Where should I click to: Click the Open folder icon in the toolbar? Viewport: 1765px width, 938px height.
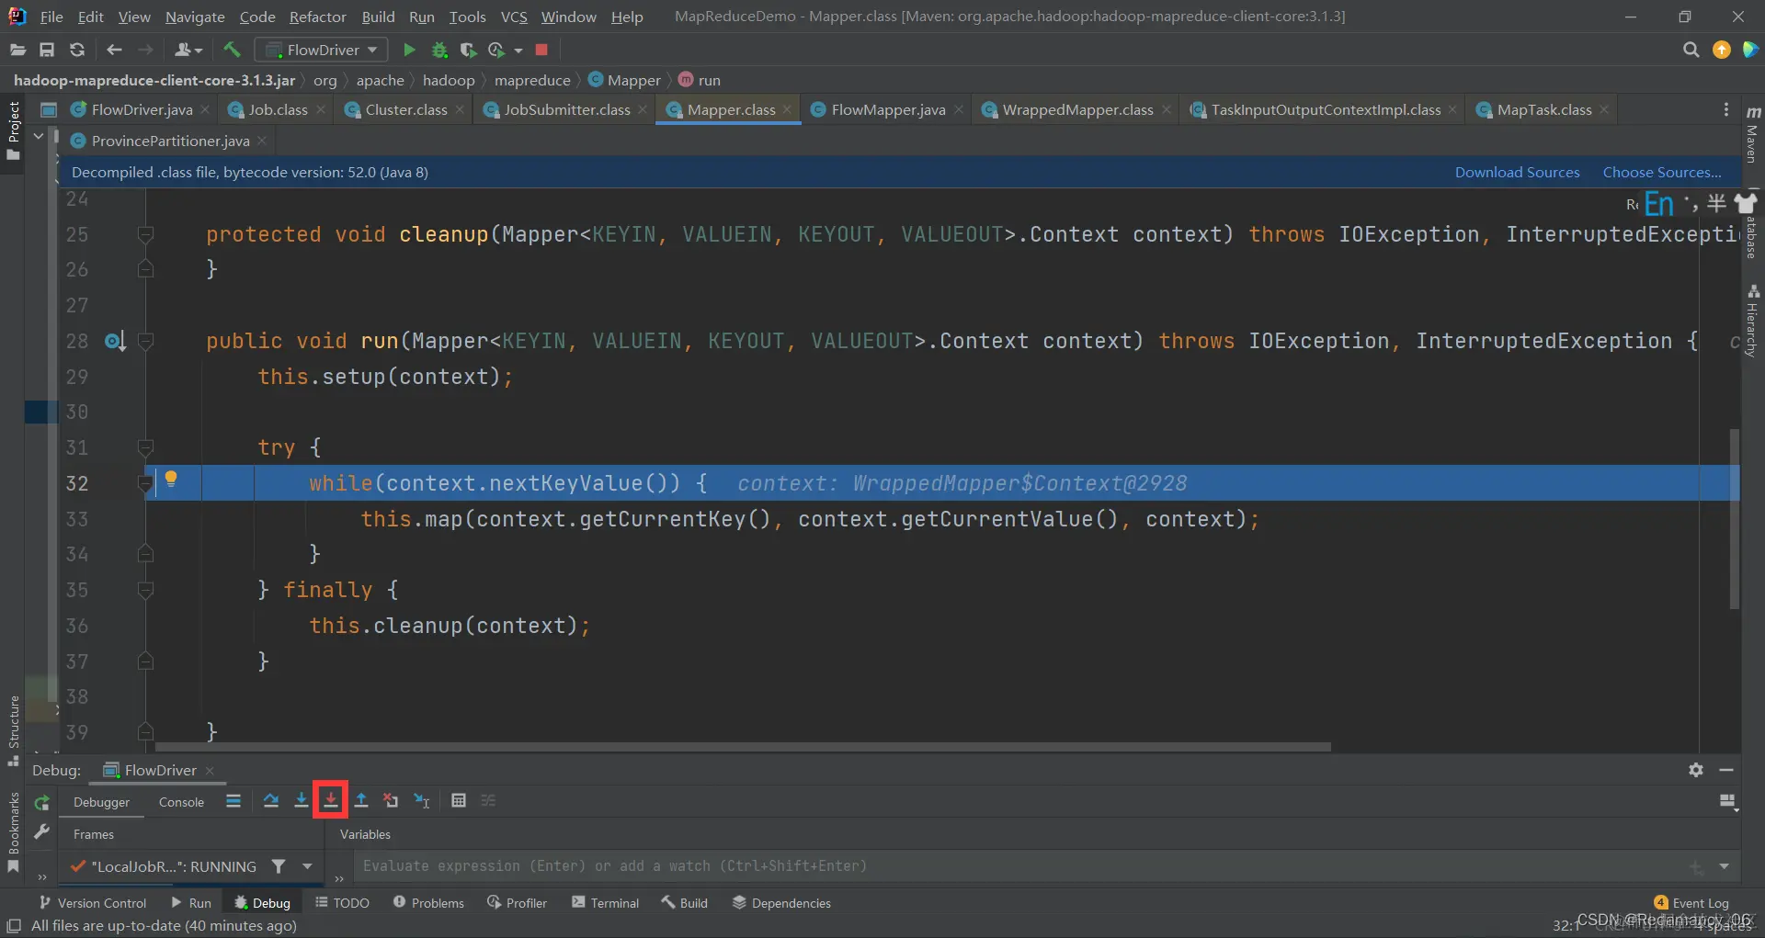(x=17, y=50)
